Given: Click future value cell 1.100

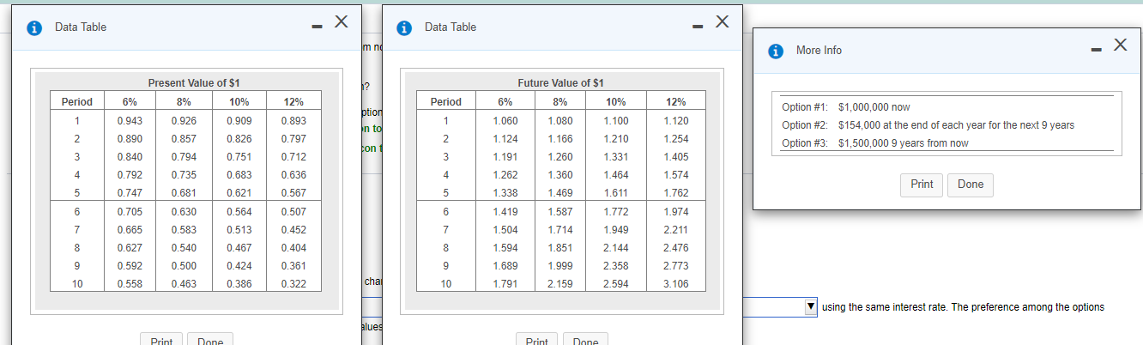Looking at the screenshot, I should pos(615,121).
